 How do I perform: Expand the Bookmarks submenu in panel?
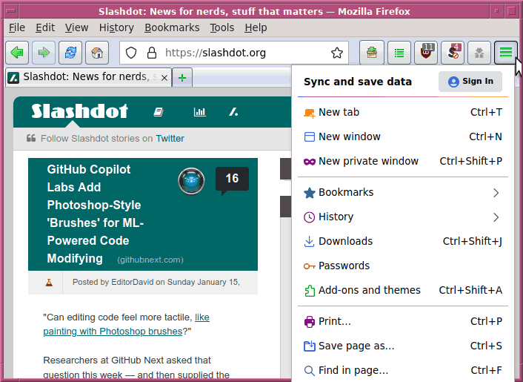point(402,192)
